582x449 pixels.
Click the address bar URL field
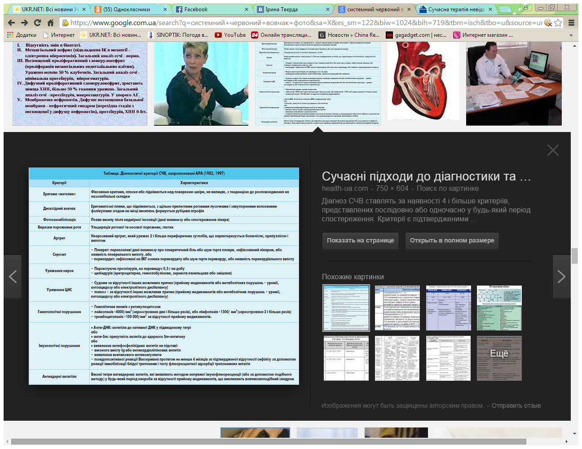point(305,22)
